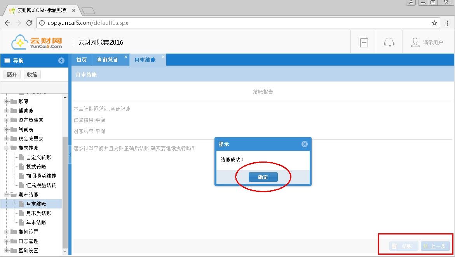Screen dimensions: 455x257
Task: Click the browser address bar
Action: [x=233, y=23]
